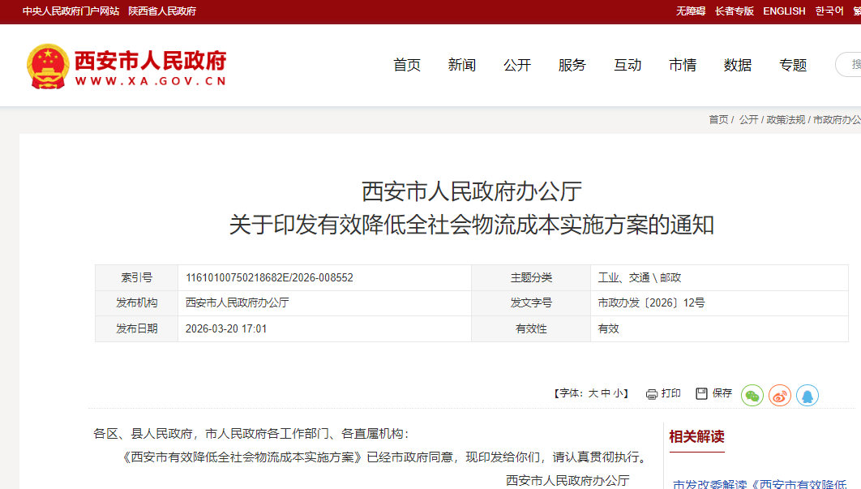Go to the 数据 section
Viewport: 861px width, 489px height.
tap(738, 65)
